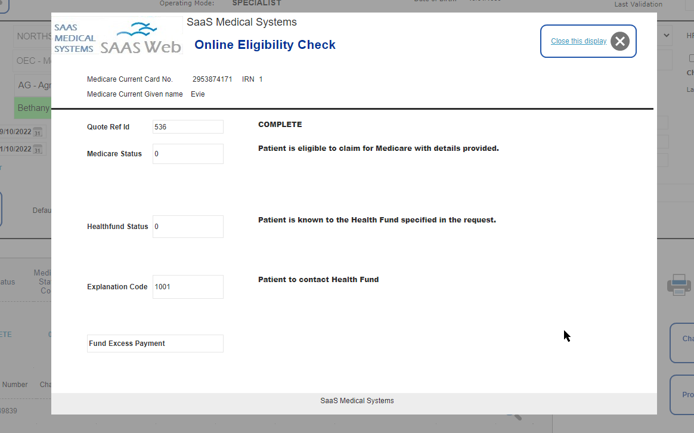Click the 'Close this display' link
Screen dimensions: 694x433
[x=578, y=41]
